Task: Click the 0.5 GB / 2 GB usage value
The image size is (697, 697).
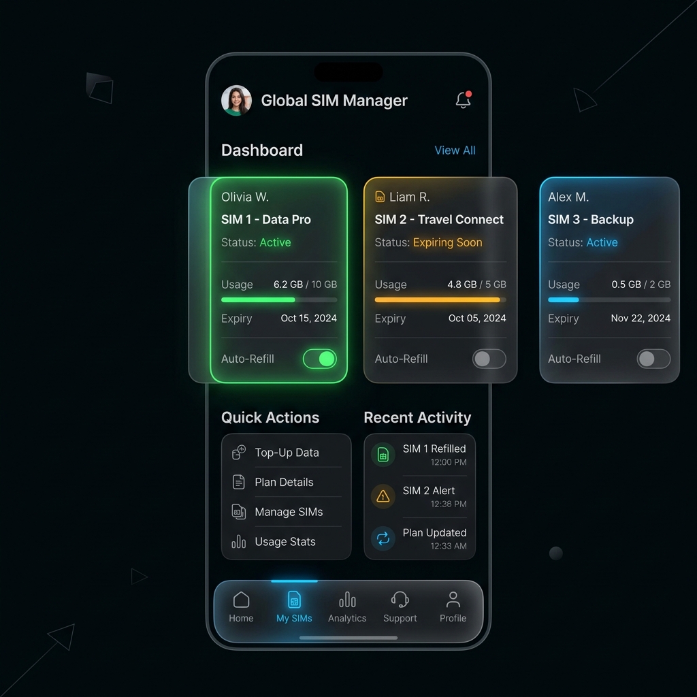Action: coord(641,285)
